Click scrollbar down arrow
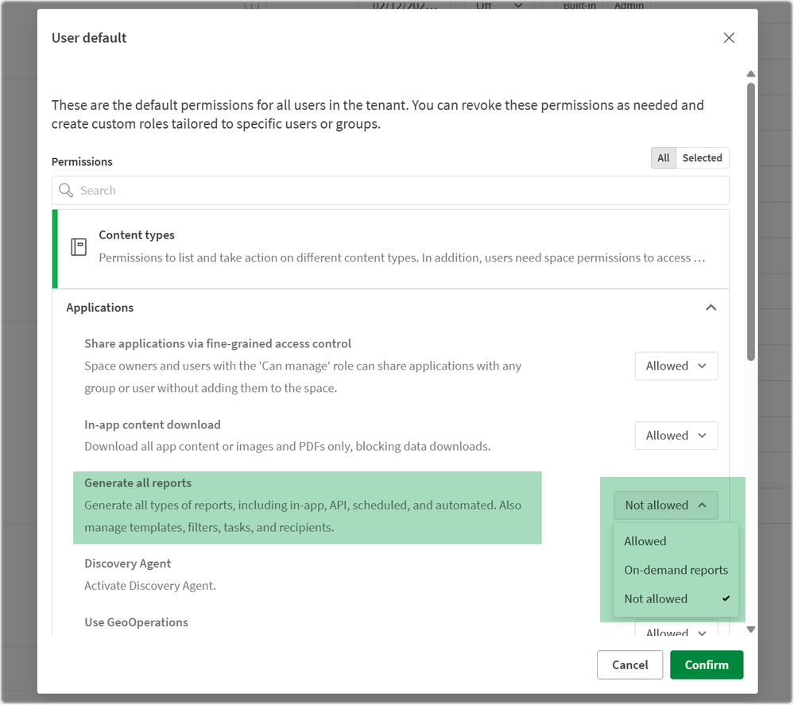 click(x=750, y=629)
